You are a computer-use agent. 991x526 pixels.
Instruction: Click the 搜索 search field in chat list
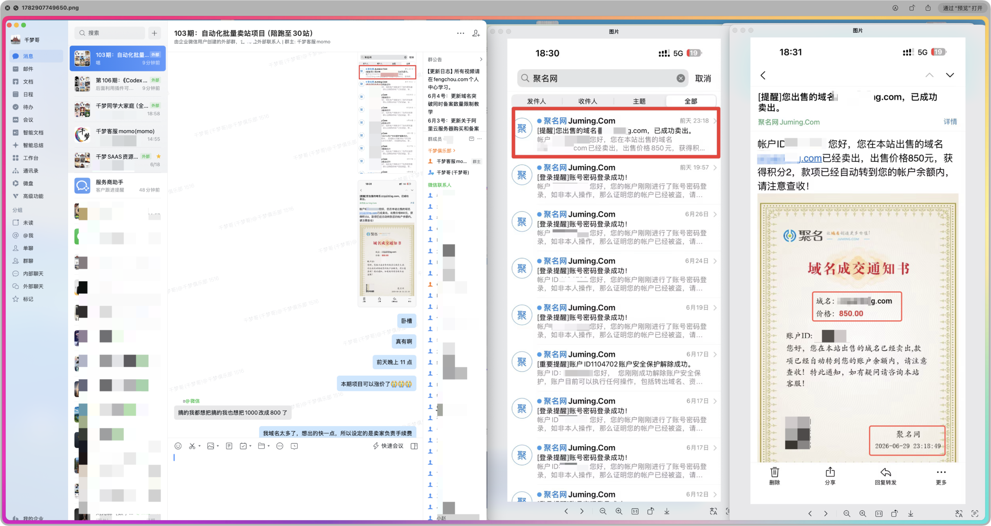click(x=110, y=33)
